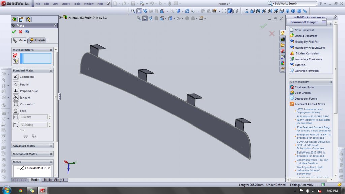The height and width of the screenshot is (194, 345).
Task: Open Windows Start button
Action: [6, 190]
